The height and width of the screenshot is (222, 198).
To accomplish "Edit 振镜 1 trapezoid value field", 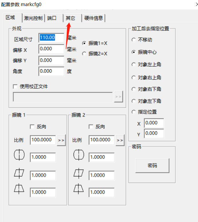I will pyautogui.click(x=43, y=192).
